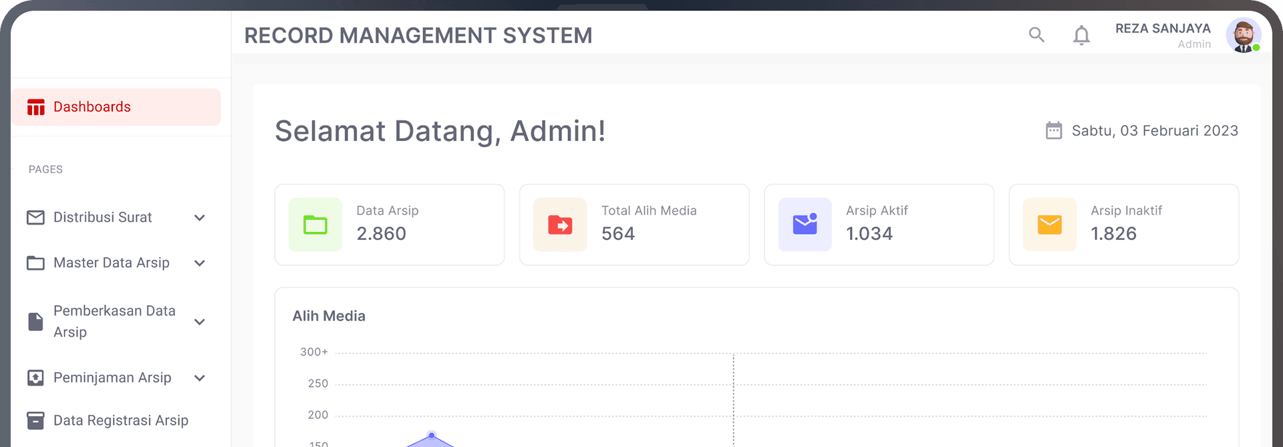This screenshot has width=1283, height=447.
Task: Click the chart data point near 150
Action: (432, 436)
